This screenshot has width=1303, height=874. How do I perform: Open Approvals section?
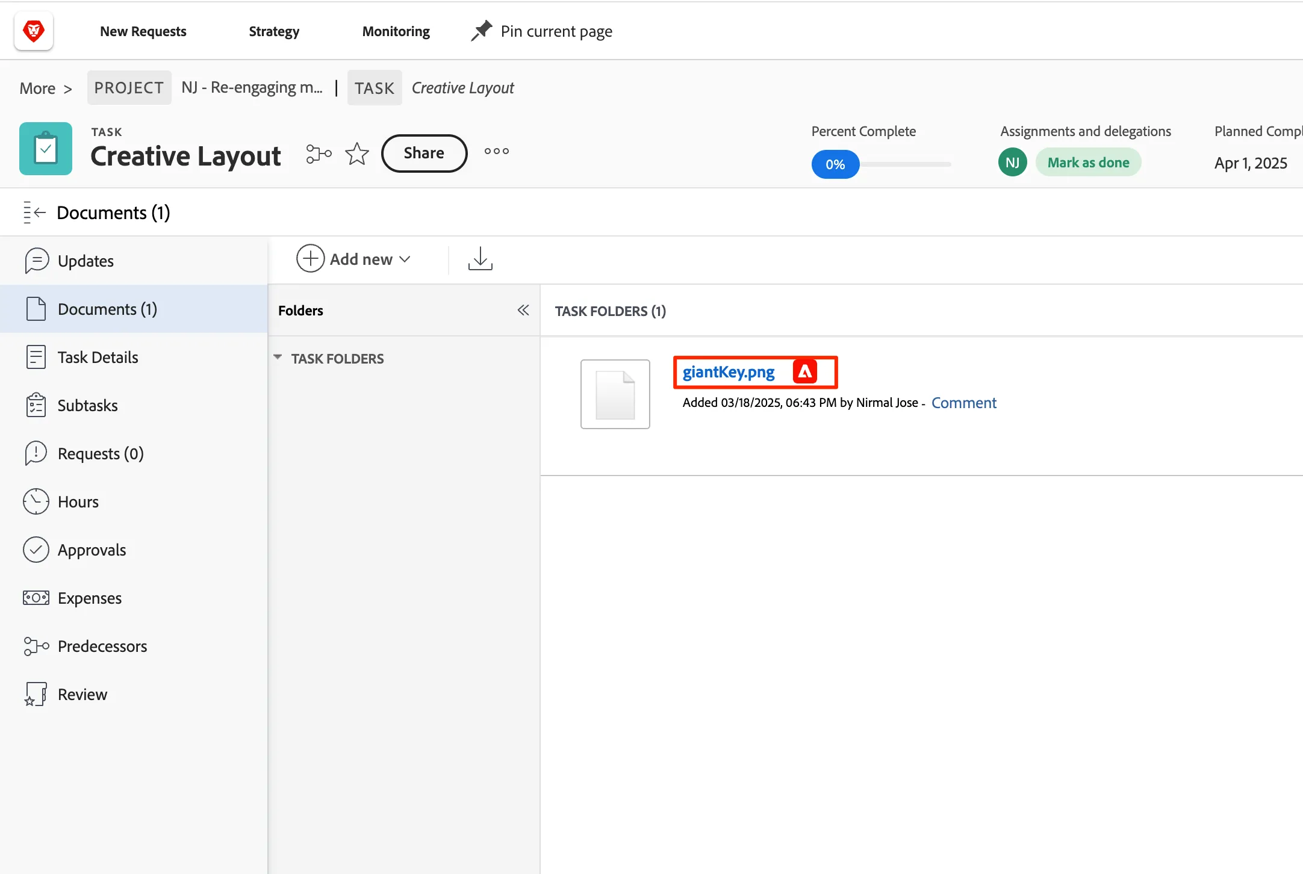tap(134, 550)
